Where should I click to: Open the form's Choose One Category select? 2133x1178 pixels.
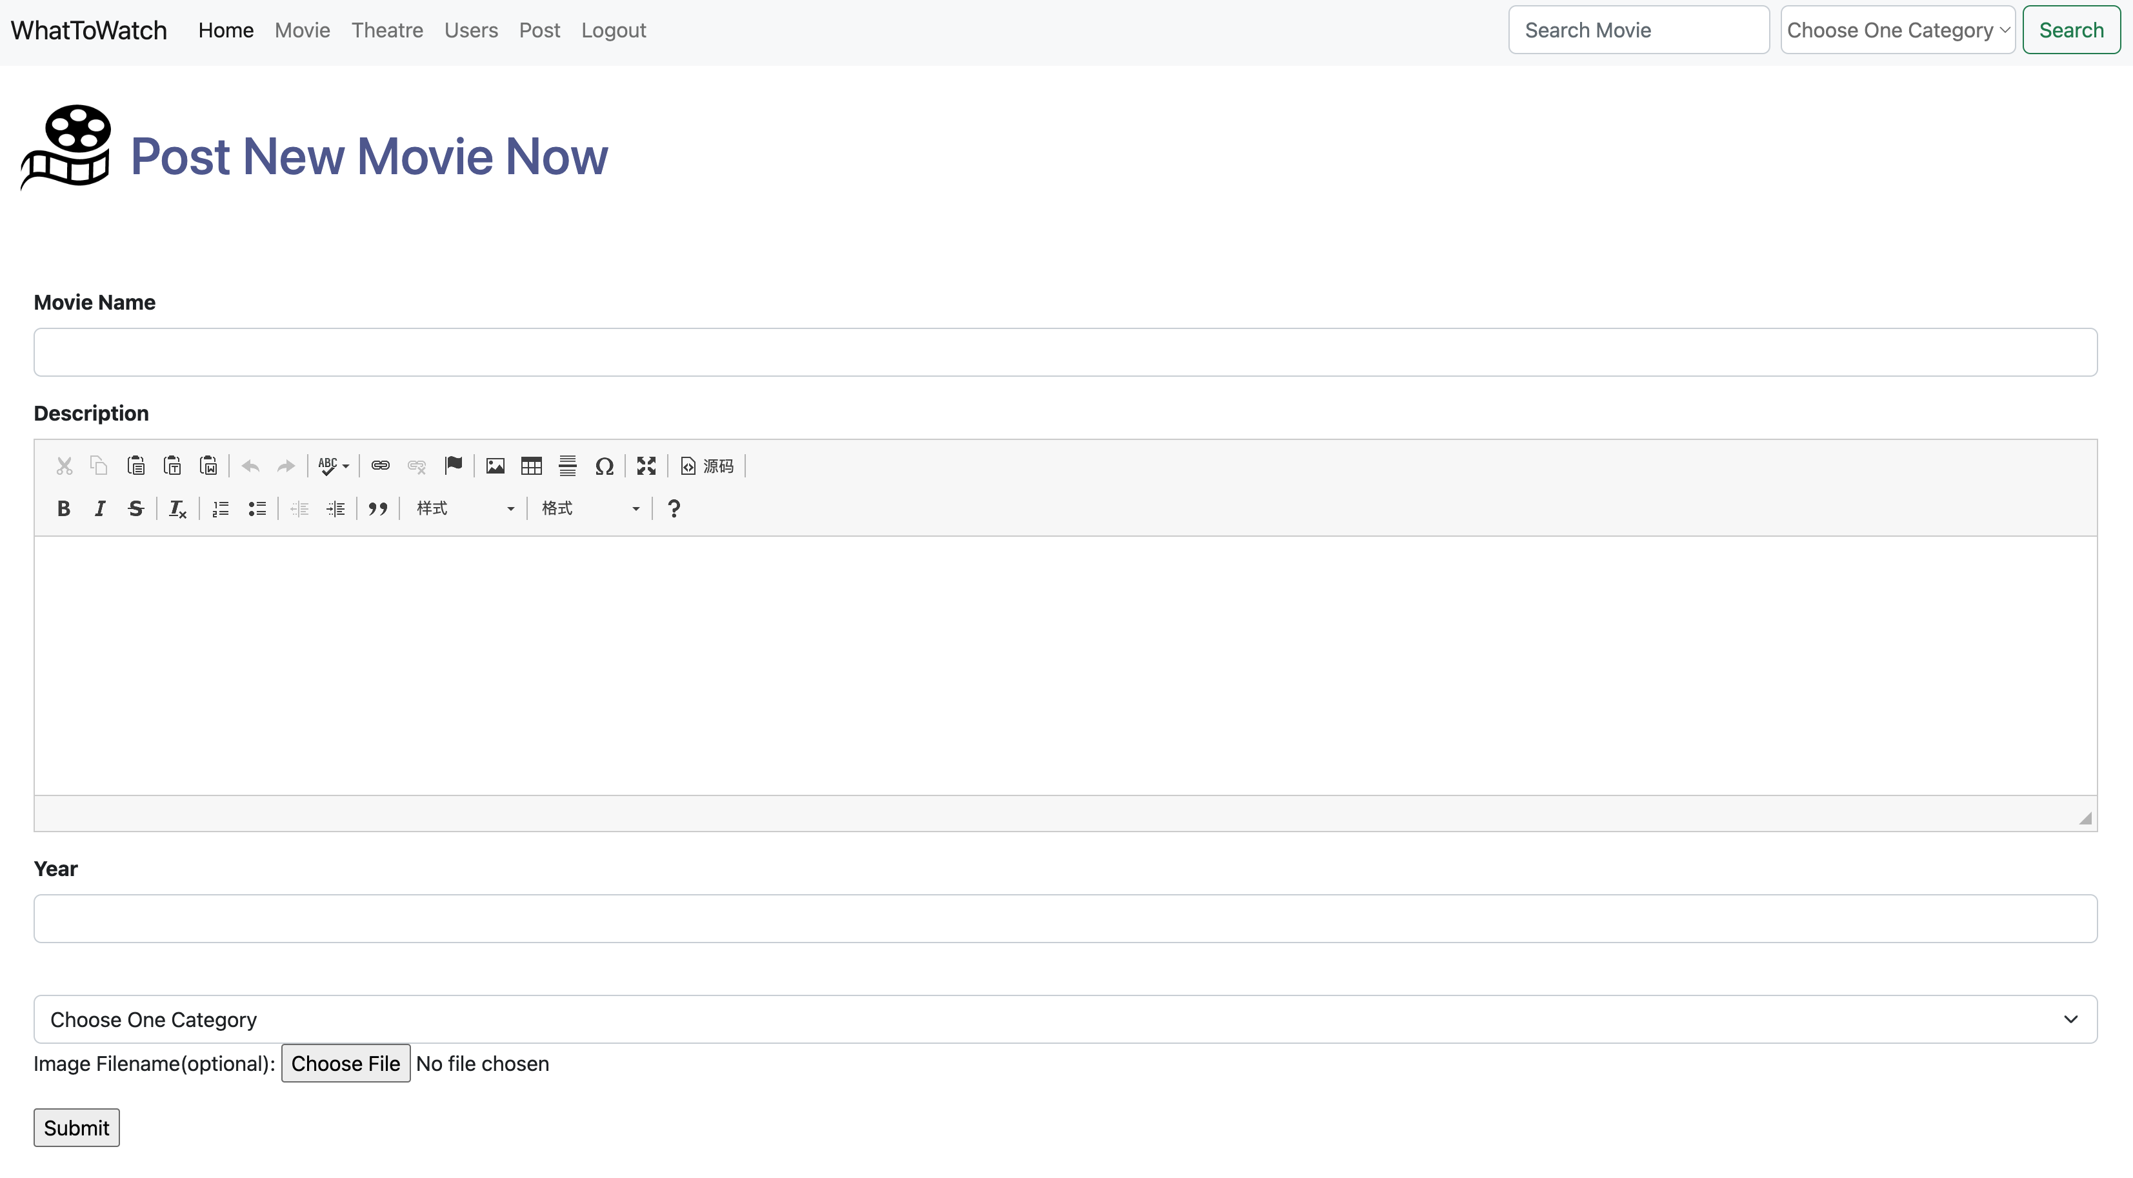click(x=1065, y=1019)
